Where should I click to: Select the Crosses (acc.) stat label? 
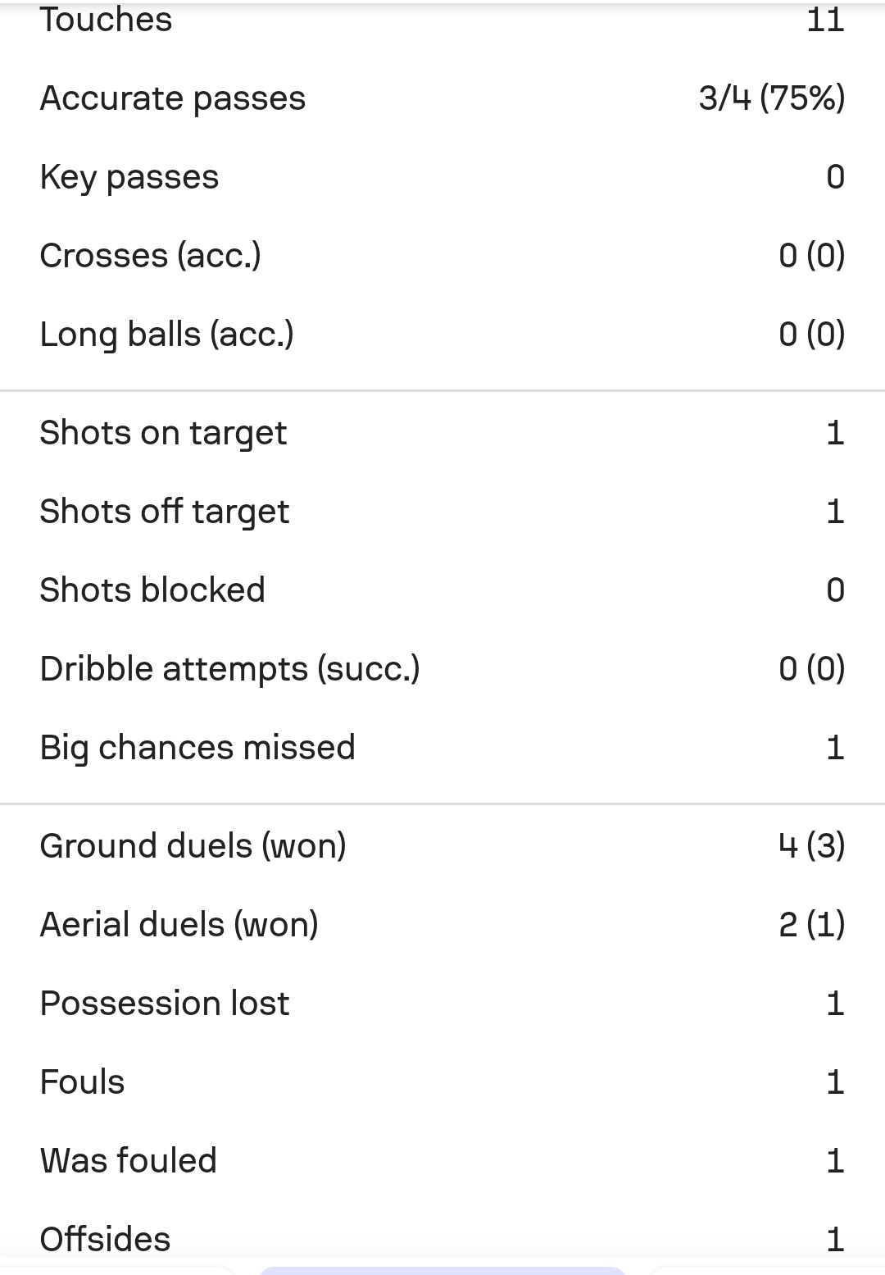(x=151, y=256)
